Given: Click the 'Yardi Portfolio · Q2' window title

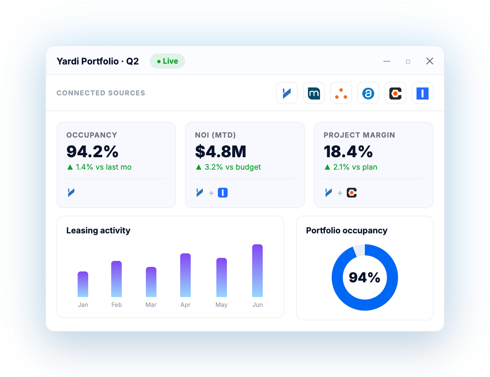Looking at the screenshot, I should pos(98,61).
